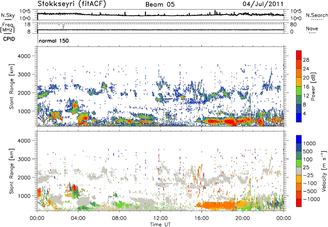Select the Slant Range [km] label of velocity panel
Viewport: 328px width, 227px height.
[11, 171]
